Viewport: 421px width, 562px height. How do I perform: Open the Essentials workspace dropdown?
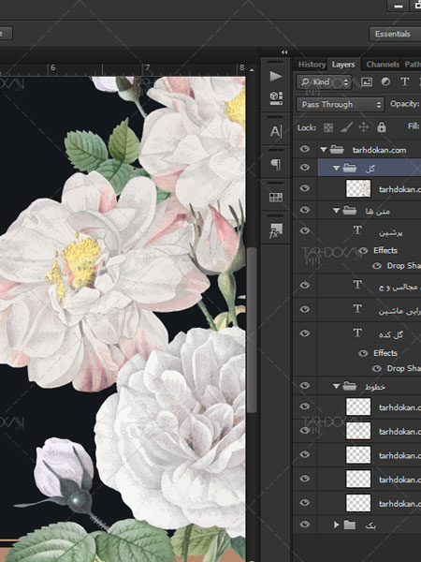click(x=395, y=34)
